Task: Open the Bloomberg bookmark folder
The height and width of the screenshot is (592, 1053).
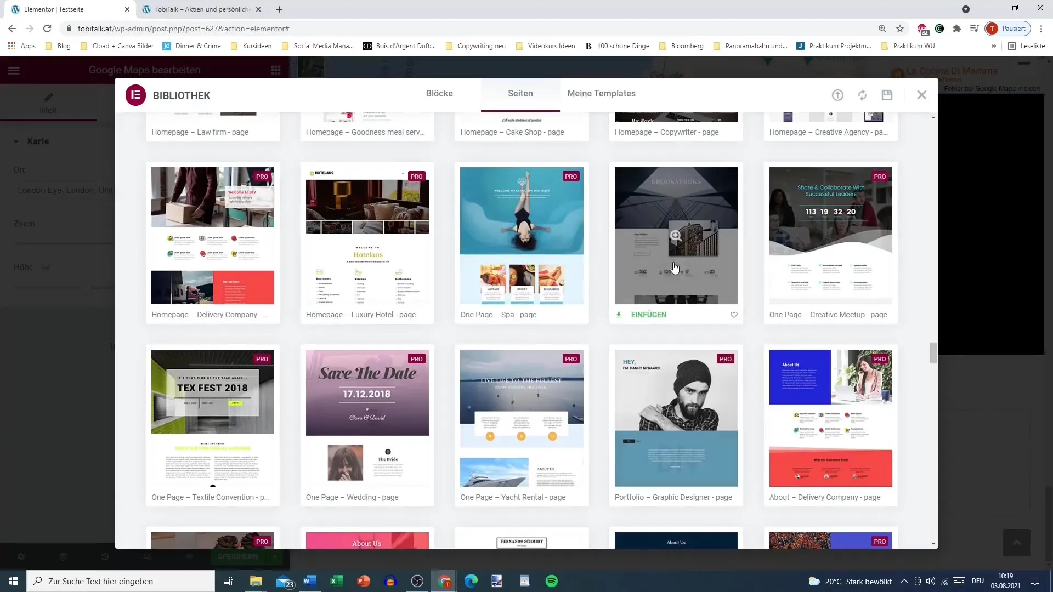Action: 681,46
